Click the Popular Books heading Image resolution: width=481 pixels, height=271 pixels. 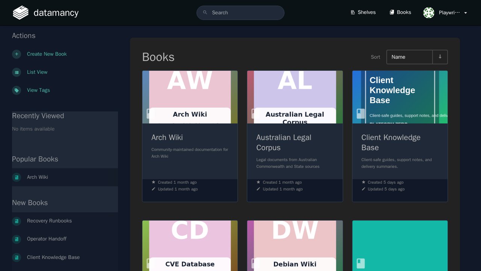pyautogui.click(x=35, y=159)
